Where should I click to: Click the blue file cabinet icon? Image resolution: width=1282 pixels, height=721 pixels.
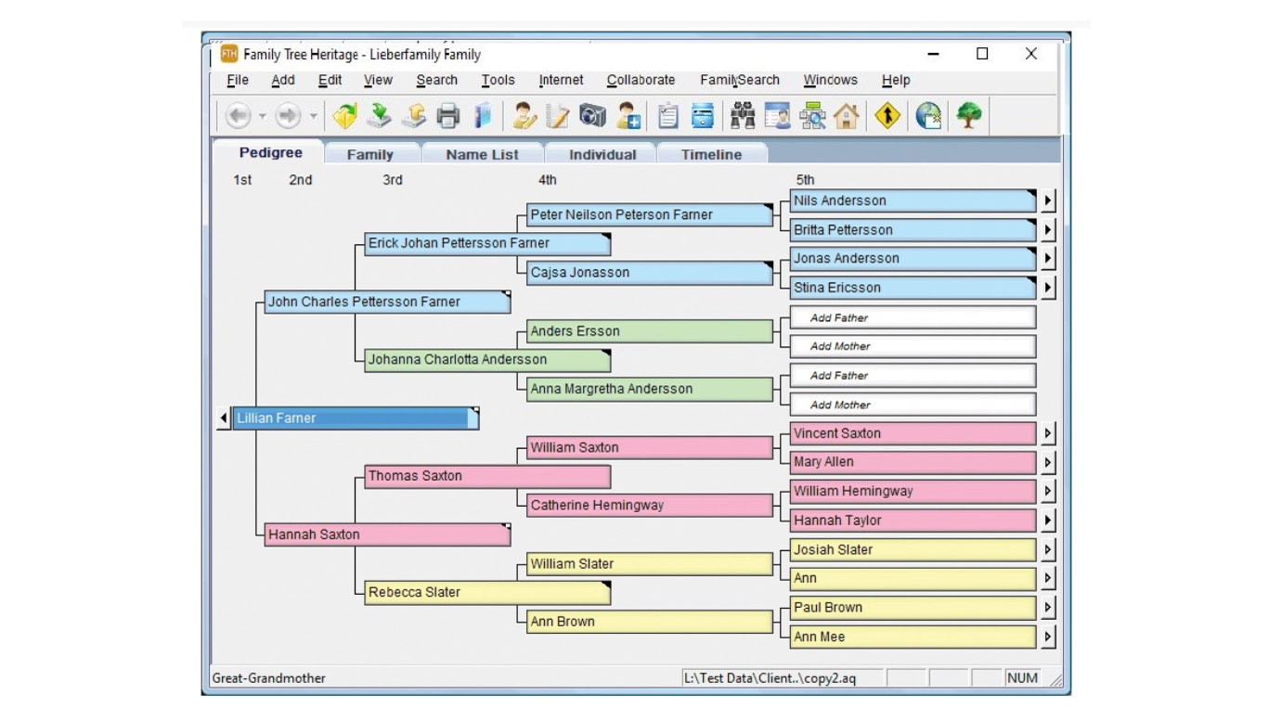tap(703, 116)
